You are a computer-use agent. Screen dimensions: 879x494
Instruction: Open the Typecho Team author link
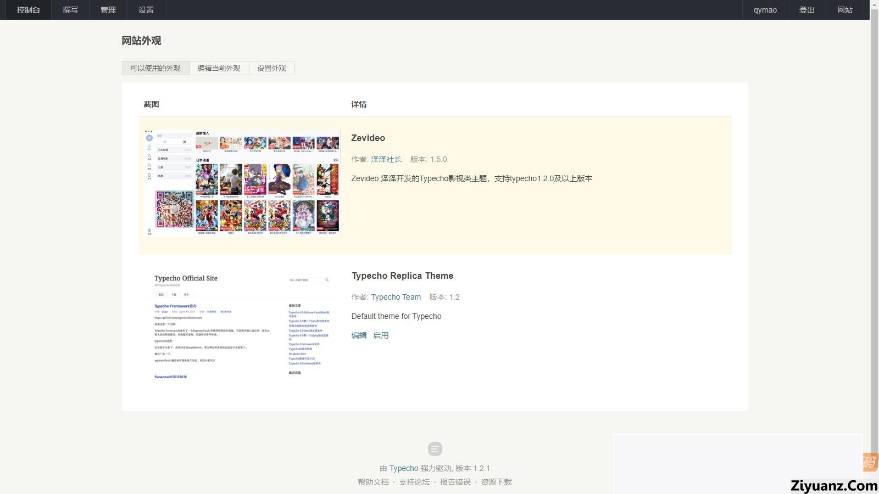[x=396, y=297]
